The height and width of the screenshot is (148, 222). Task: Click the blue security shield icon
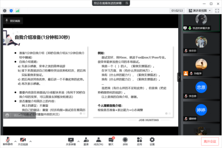(x=11, y=11)
